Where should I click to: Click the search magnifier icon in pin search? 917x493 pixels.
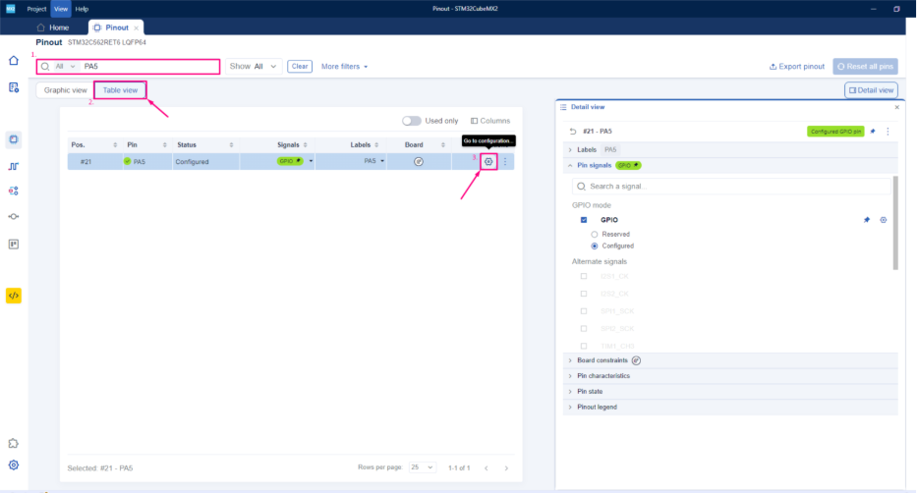[45, 67]
